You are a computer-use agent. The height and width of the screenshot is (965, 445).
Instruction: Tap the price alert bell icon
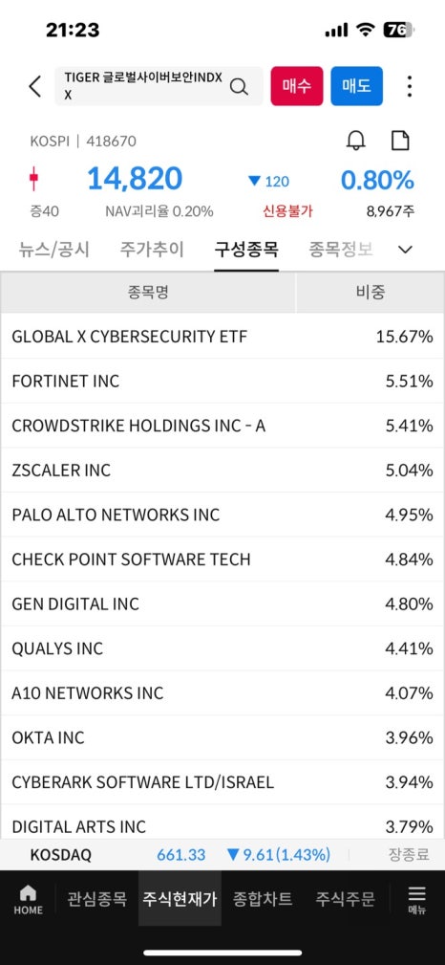click(356, 141)
